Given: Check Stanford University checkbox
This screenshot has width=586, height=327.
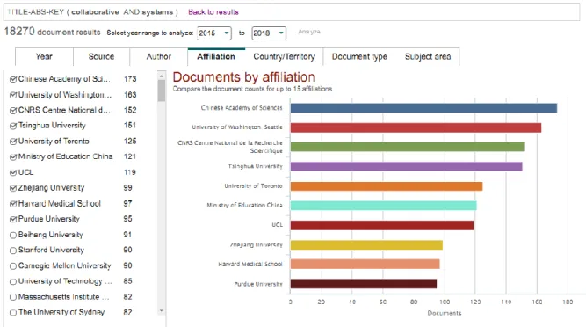Looking at the screenshot, I should [13, 251].
